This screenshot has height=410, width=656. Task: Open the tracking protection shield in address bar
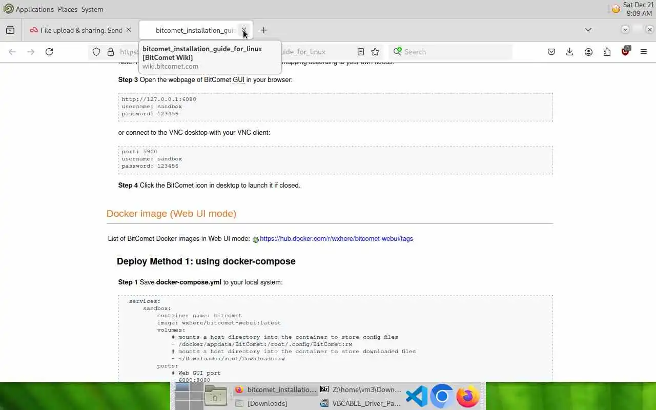pyautogui.click(x=96, y=52)
